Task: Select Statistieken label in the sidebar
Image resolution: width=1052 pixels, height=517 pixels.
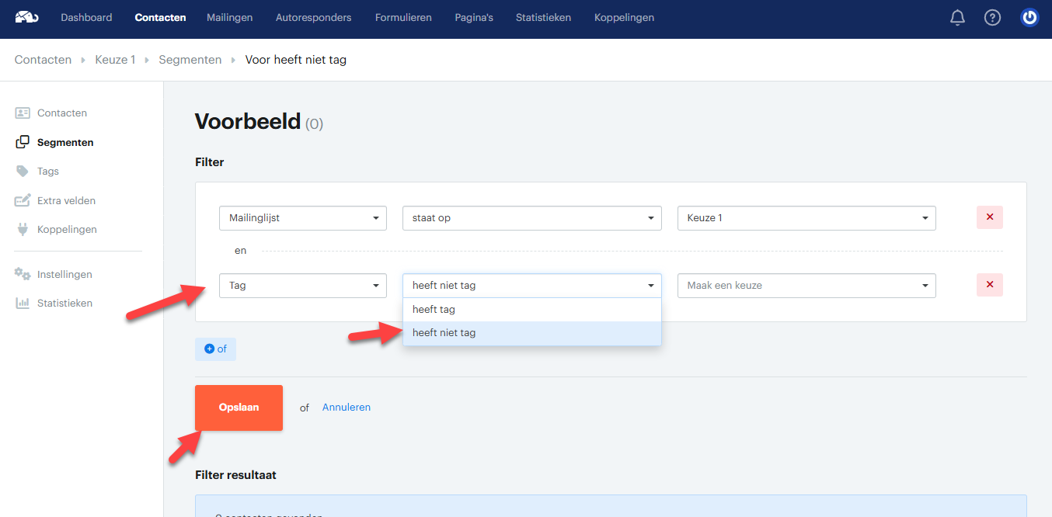Action: tap(64, 304)
